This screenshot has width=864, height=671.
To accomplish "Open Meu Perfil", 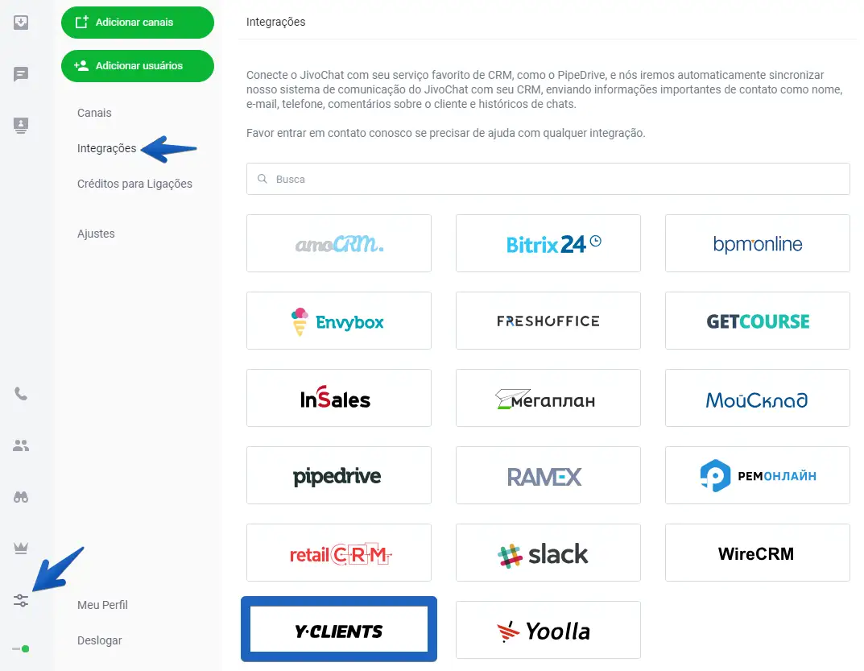I will [x=102, y=605].
